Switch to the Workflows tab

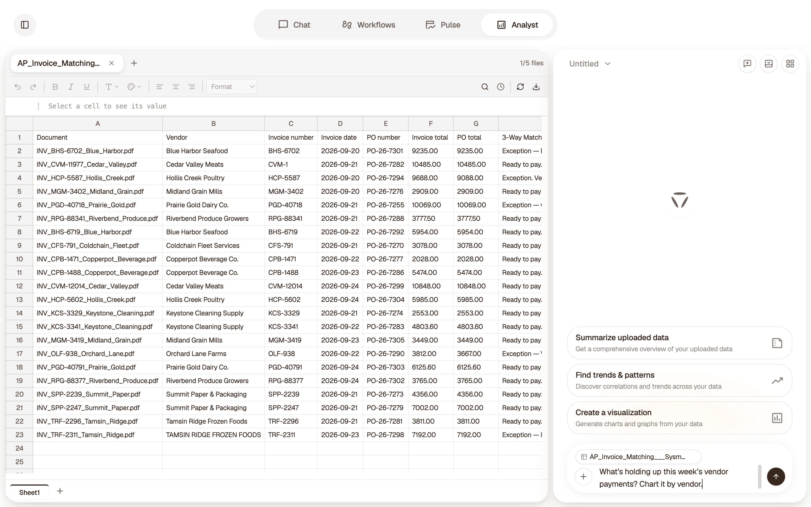[369, 25]
